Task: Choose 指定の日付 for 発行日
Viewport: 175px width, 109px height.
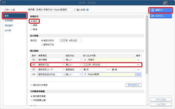Action: [x=42, y=41]
